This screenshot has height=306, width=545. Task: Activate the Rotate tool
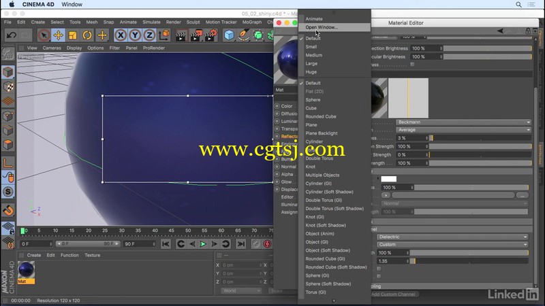(x=87, y=35)
